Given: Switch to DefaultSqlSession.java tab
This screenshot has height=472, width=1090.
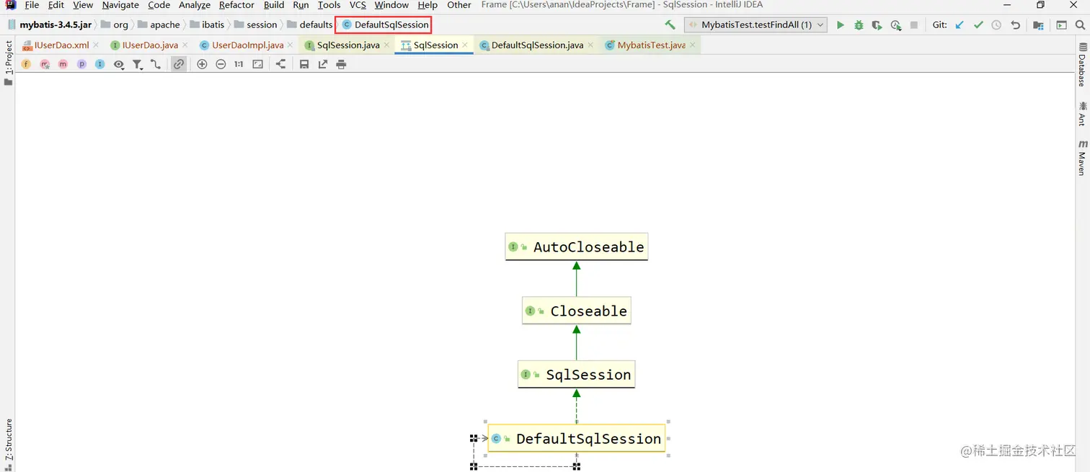Looking at the screenshot, I should pos(537,45).
